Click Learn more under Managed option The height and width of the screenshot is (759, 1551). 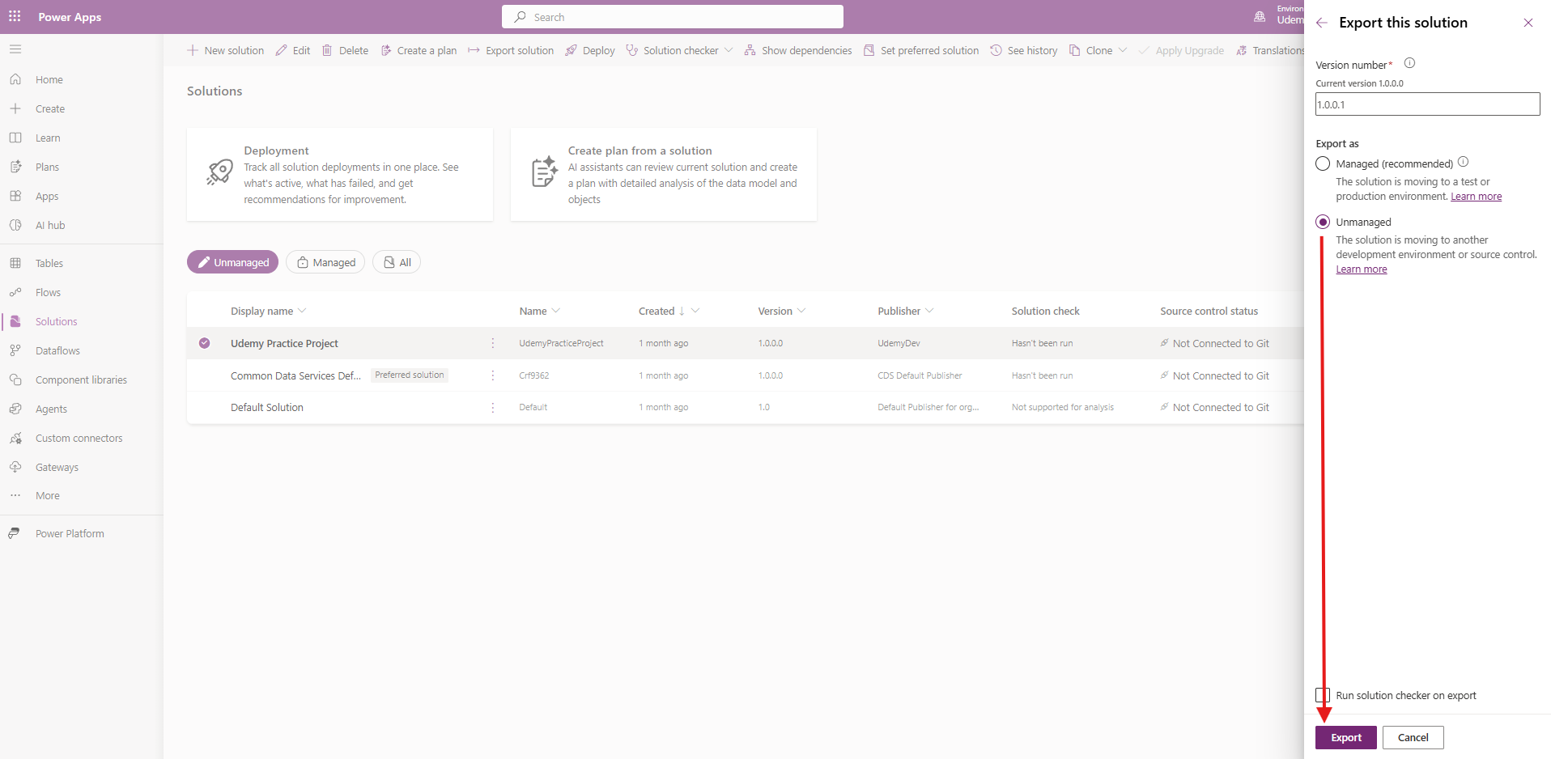[1476, 197]
